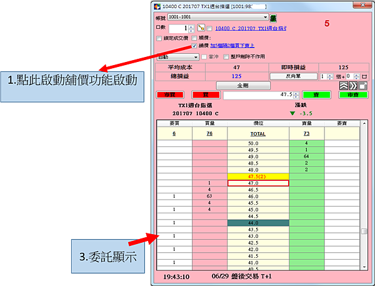The image size is (375, 286).
Task: Click the TOTAL cell
Action: (258, 134)
